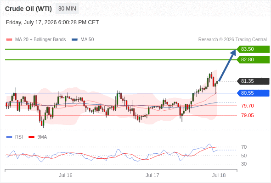
Task: Click the 80.55 pivot price tag
Action: click(253, 93)
